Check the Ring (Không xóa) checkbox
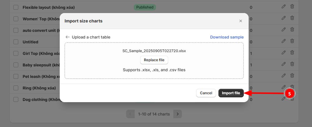 tap(16, 88)
